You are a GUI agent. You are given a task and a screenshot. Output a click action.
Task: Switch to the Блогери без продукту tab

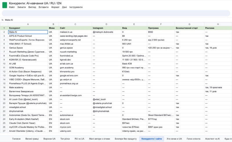(x=126, y=139)
